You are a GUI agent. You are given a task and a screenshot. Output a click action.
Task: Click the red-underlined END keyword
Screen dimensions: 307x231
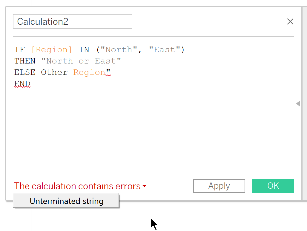[x=22, y=84]
